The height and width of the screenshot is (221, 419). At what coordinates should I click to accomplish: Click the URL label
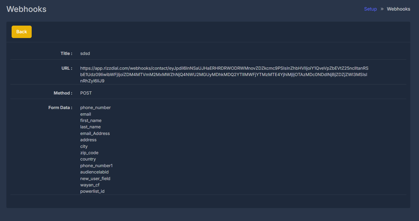(x=67, y=68)
